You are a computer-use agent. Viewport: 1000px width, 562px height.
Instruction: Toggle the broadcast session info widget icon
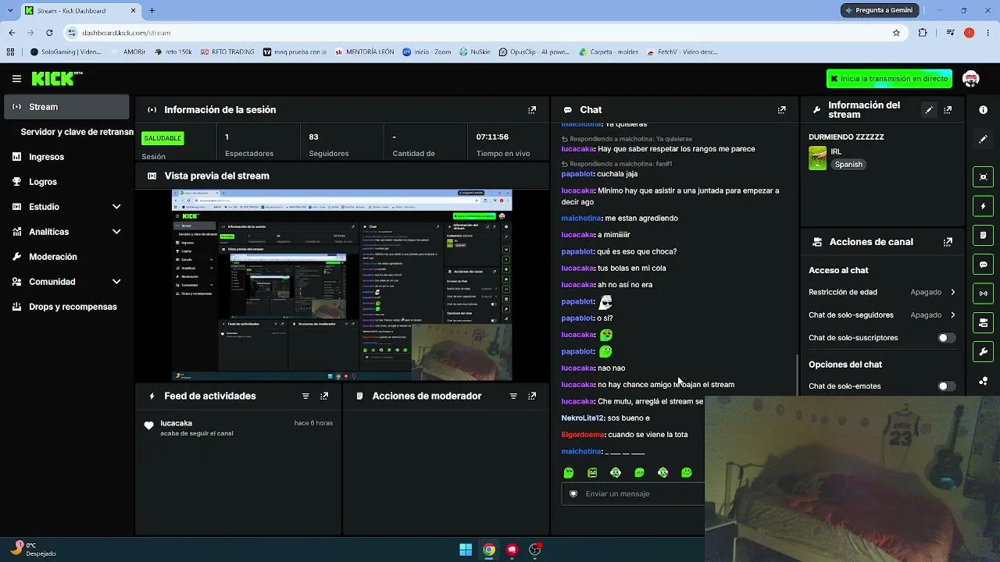click(984, 293)
